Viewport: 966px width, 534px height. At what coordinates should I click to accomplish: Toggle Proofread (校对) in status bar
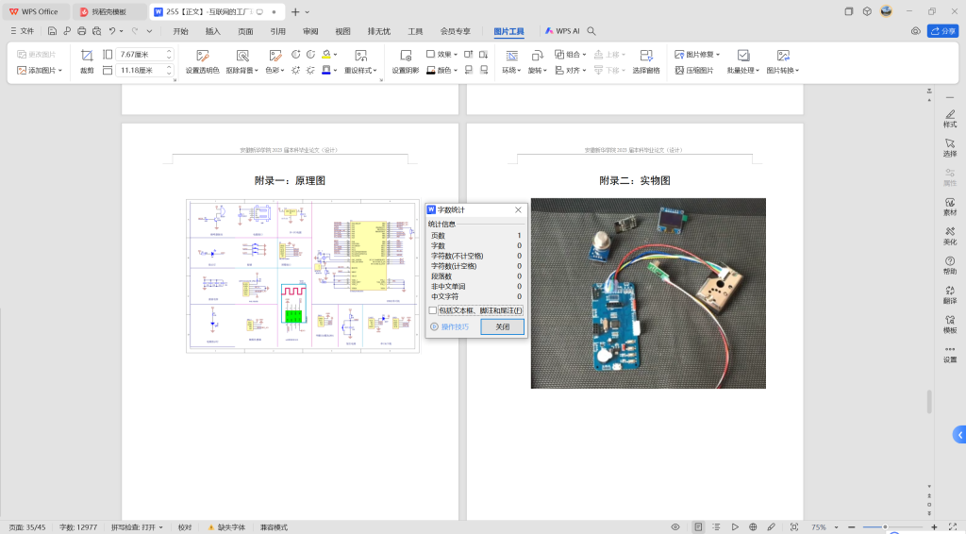[185, 527]
